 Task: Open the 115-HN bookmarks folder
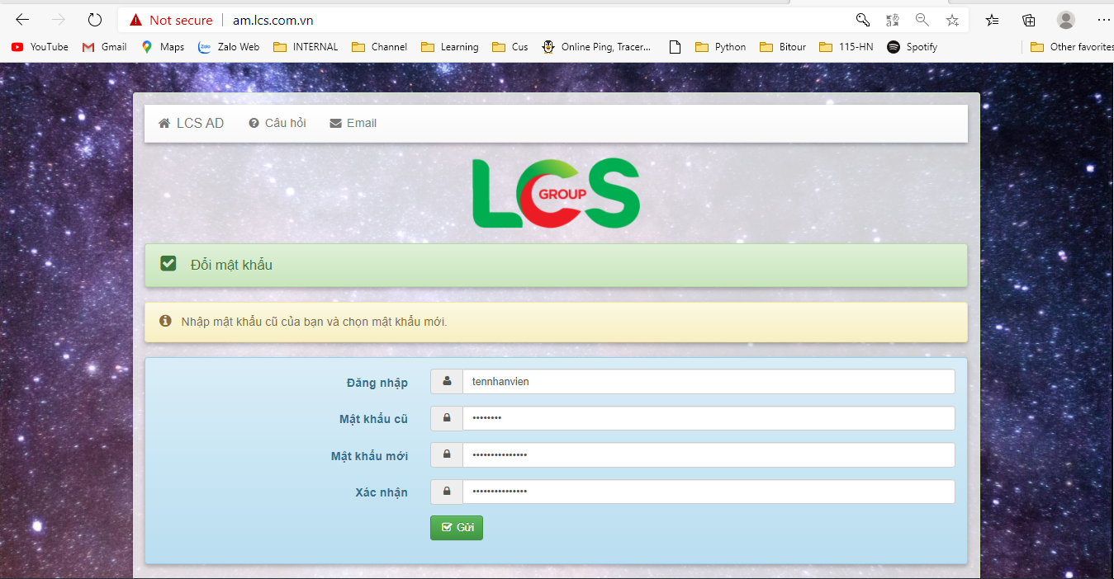pos(846,47)
